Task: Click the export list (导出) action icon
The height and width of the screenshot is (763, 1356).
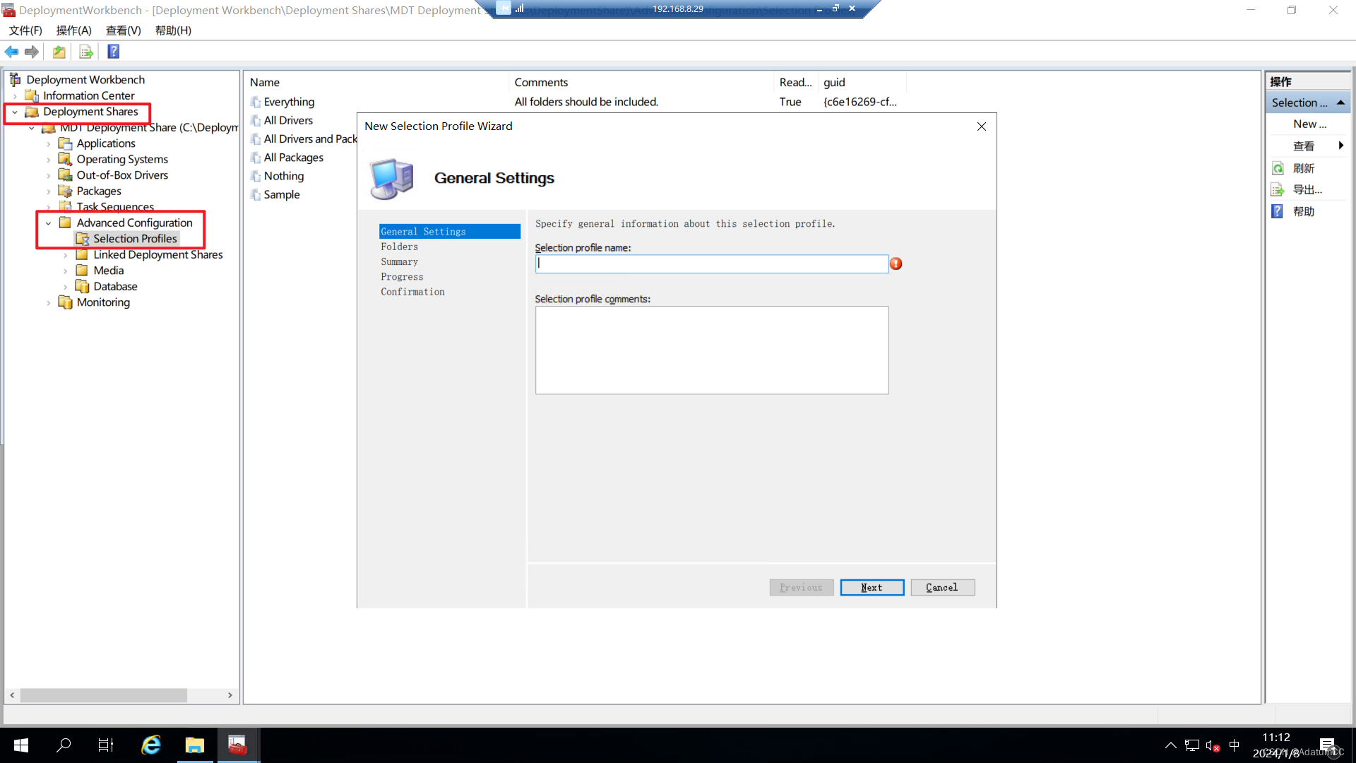Action: pyautogui.click(x=1278, y=189)
